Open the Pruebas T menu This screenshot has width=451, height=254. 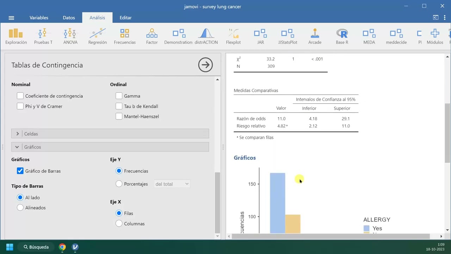pos(43,37)
